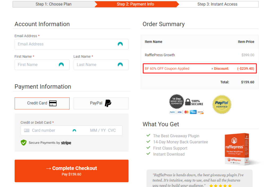This screenshot has height=187, width=272.
Task: Focus the Email Address input
Action: (x=71, y=44)
